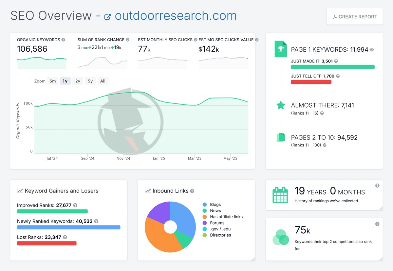Click help icon beside Newly Ranked Keywords: 40,532
Image resolution: width=393 pixels, height=271 pixels.
[96, 221]
